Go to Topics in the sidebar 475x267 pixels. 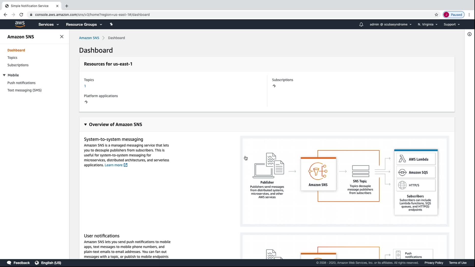point(12,57)
